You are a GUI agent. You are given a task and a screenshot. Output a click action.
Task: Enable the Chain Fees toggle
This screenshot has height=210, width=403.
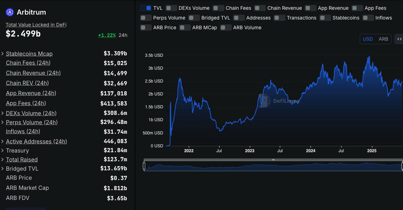click(x=218, y=8)
